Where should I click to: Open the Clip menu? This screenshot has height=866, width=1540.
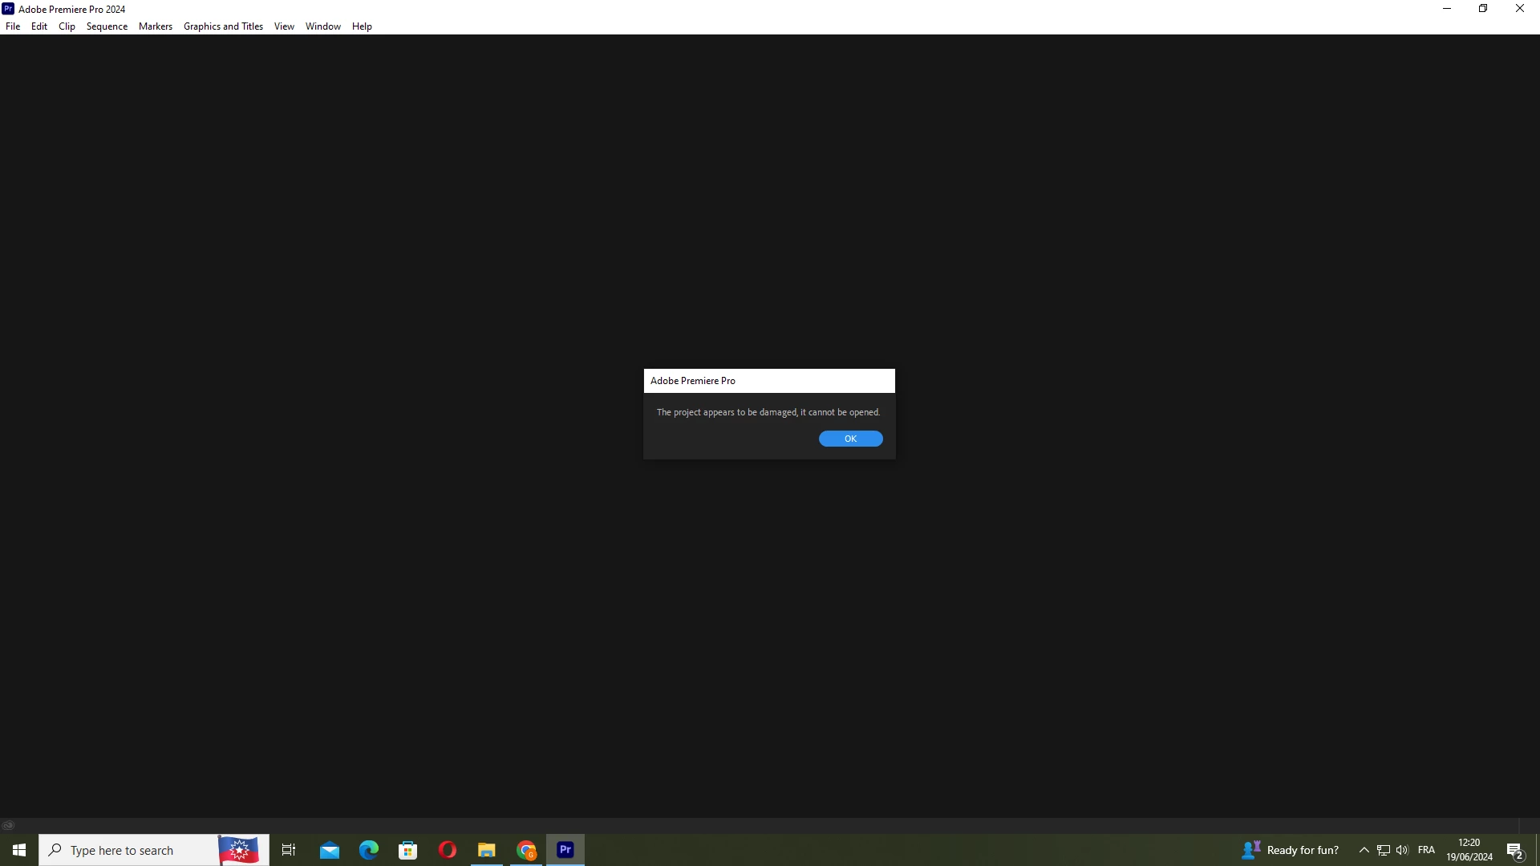click(x=67, y=26)
